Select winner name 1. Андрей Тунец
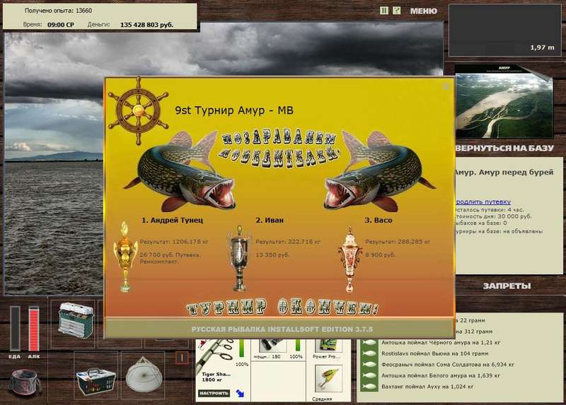Viewport: 566px width, 405px height. (172, 220)
